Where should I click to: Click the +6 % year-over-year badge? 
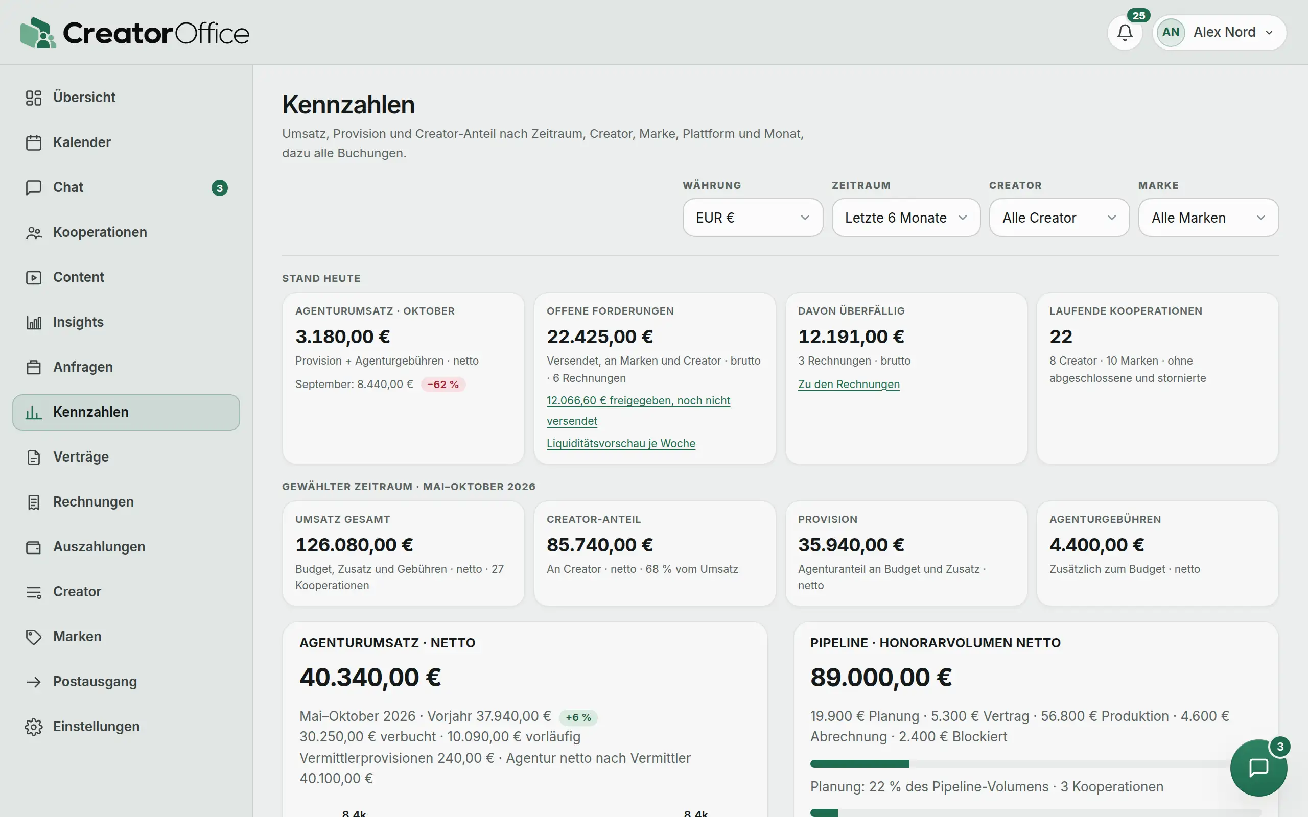point(578,717)
